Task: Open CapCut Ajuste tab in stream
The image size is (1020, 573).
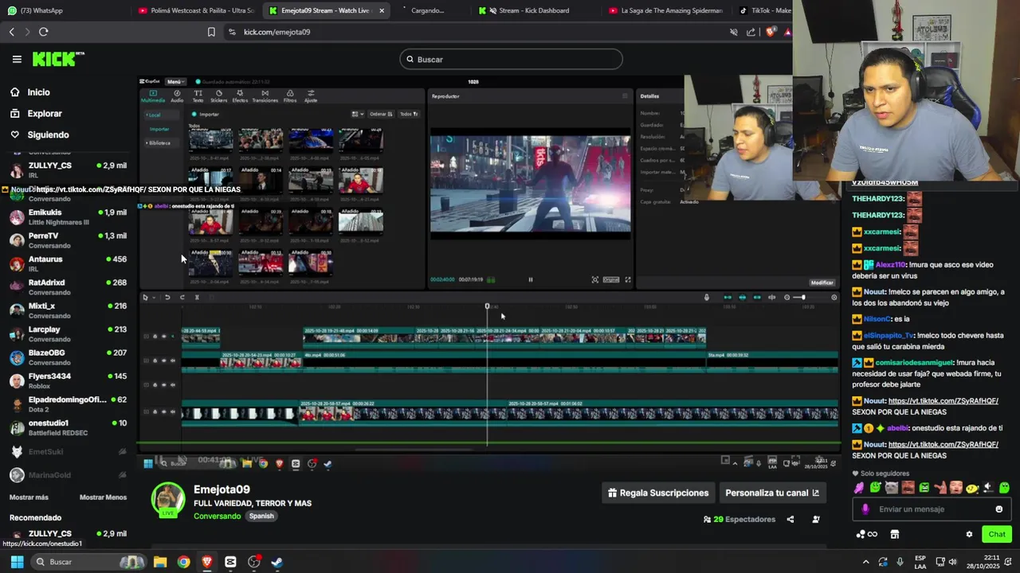Action: click(x=311, y=95)
